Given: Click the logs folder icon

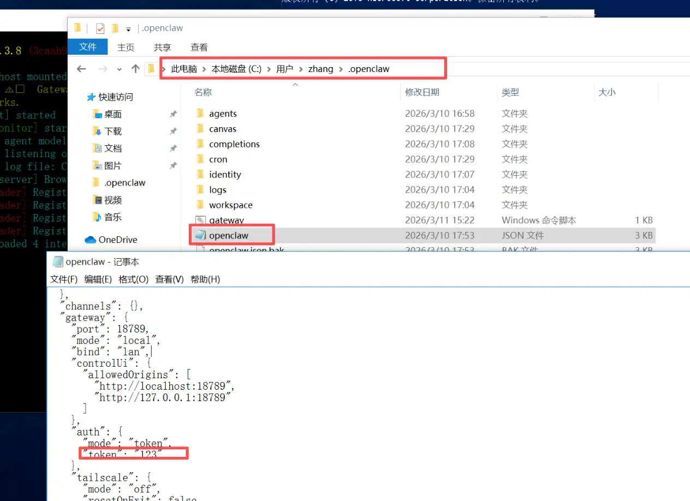Looking at the screenshot, I should coord(200,190).
